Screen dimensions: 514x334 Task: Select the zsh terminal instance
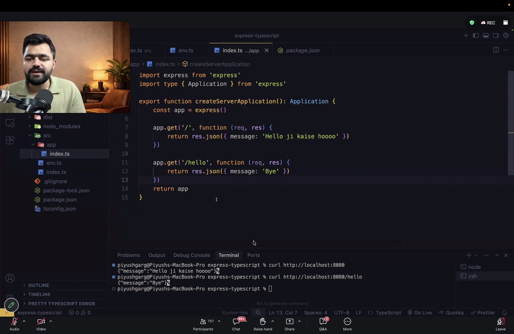[x=485, y=276]
